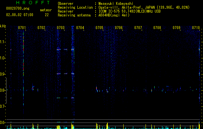Click the 0701 time marker

pyautogui.click(x=22, y=28)
